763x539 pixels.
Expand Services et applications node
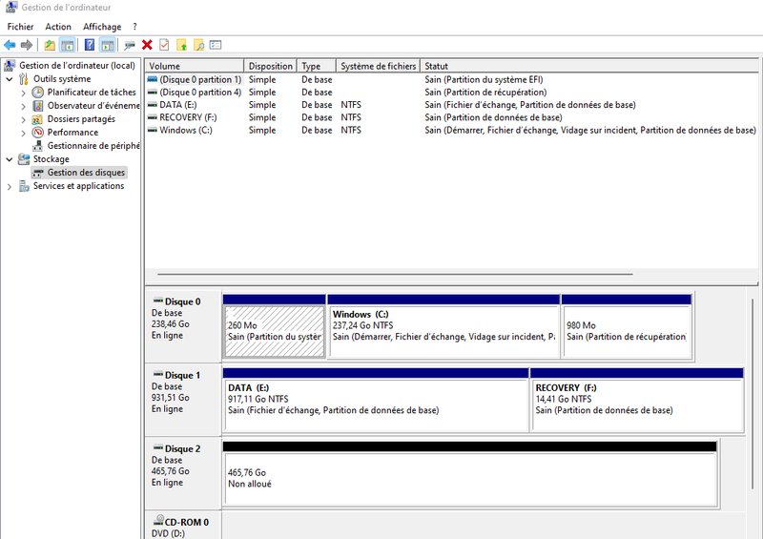click(x=10, y=186)
